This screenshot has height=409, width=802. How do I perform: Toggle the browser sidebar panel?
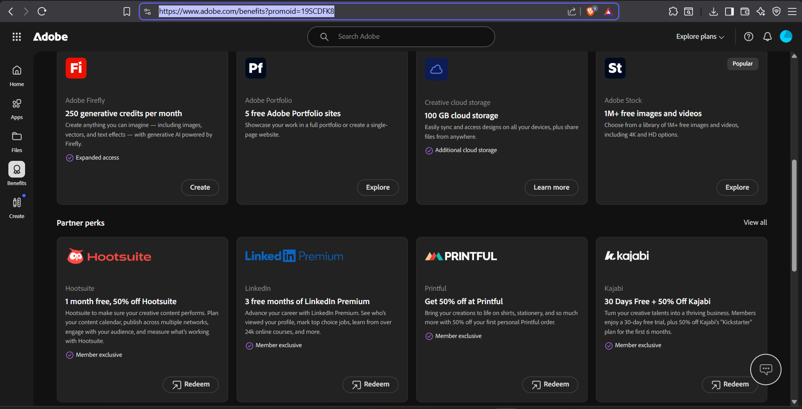(729, 11)
